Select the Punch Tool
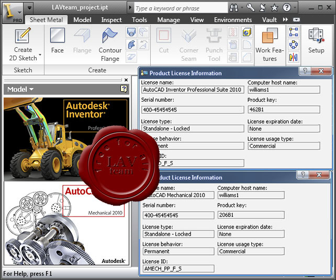Viewport: 336px width, 280px height. tap(214, 45)
